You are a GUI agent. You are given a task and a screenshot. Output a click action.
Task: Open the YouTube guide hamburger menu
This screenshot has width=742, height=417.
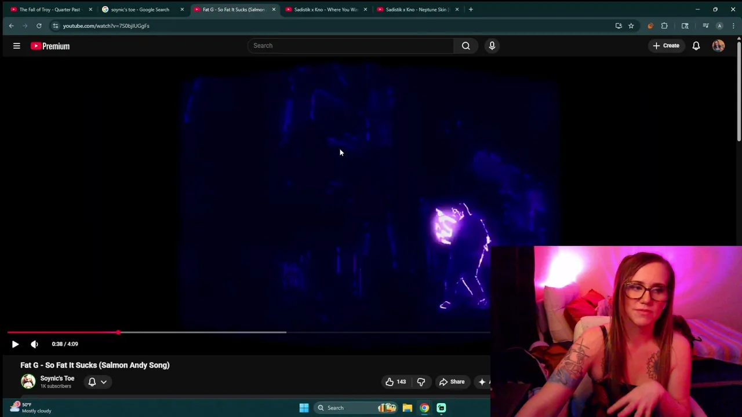[x=17, y=46]
